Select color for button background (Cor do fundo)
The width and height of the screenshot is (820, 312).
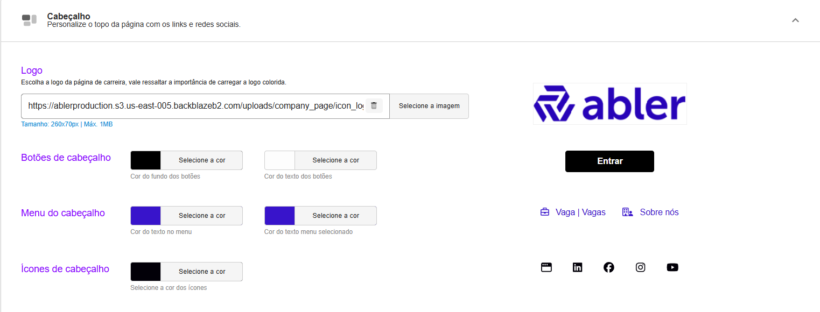pyautogui.click(x=202, y=160)
